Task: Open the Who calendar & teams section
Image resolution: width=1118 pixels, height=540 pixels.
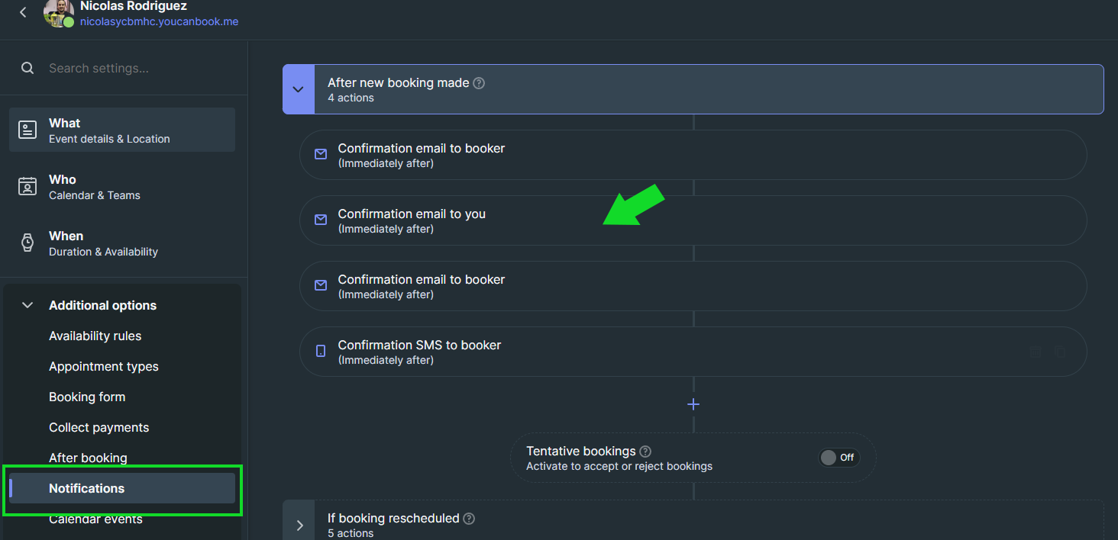Action: 122,186
